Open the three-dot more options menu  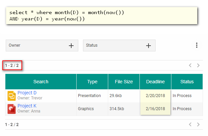coord(197,45)
